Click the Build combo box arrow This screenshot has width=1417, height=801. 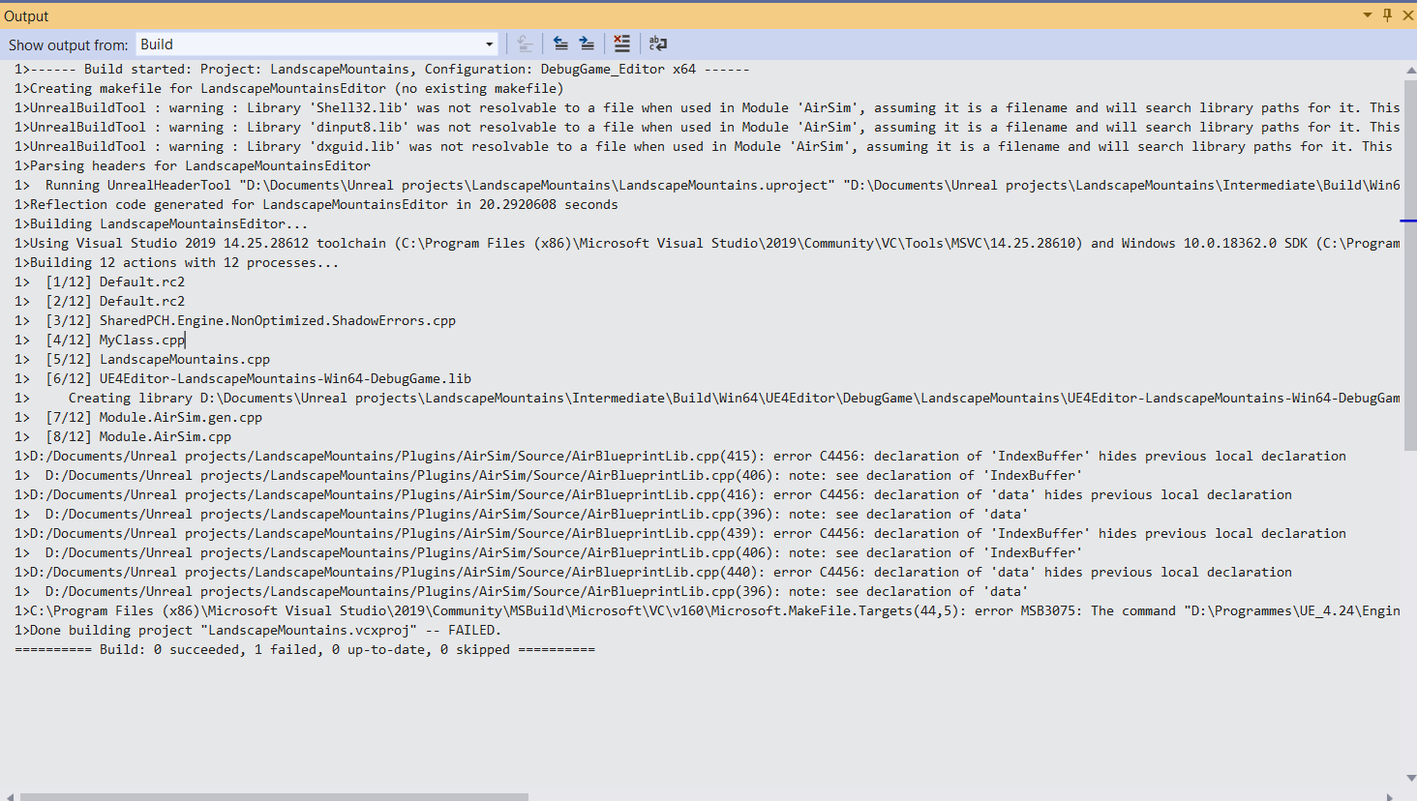pyautogui.click(x=489, y=44)
